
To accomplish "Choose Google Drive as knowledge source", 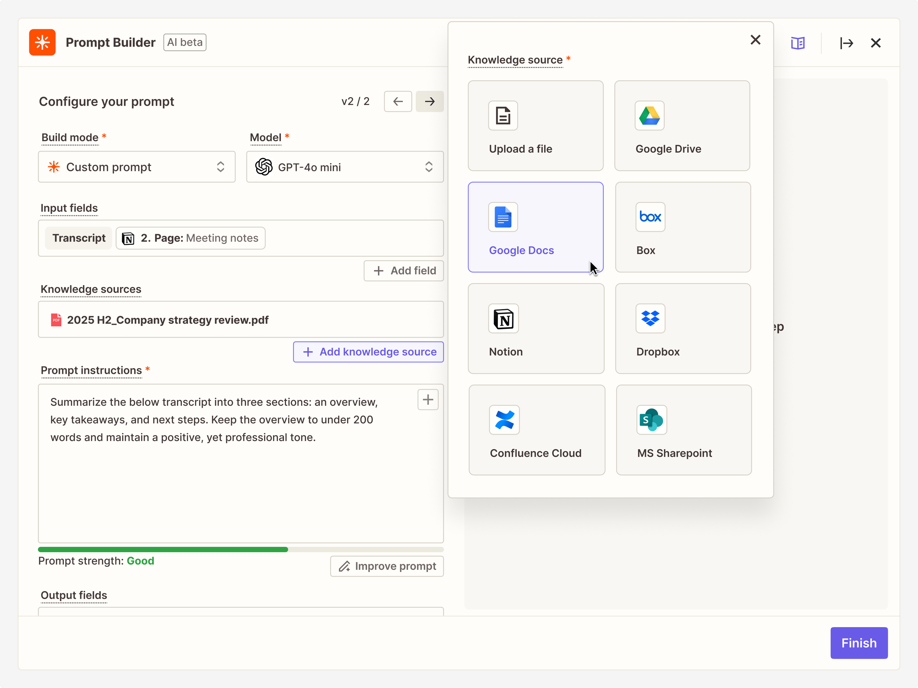I will click(682, 125).
